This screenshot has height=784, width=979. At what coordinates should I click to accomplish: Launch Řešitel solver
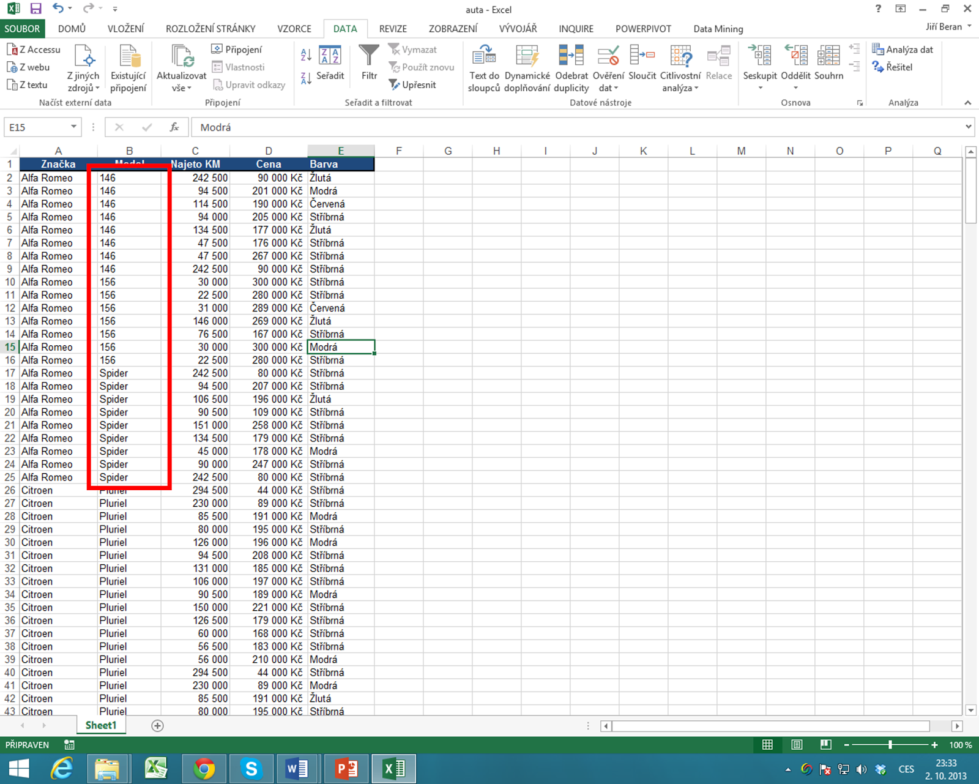(x=892, y=67)
